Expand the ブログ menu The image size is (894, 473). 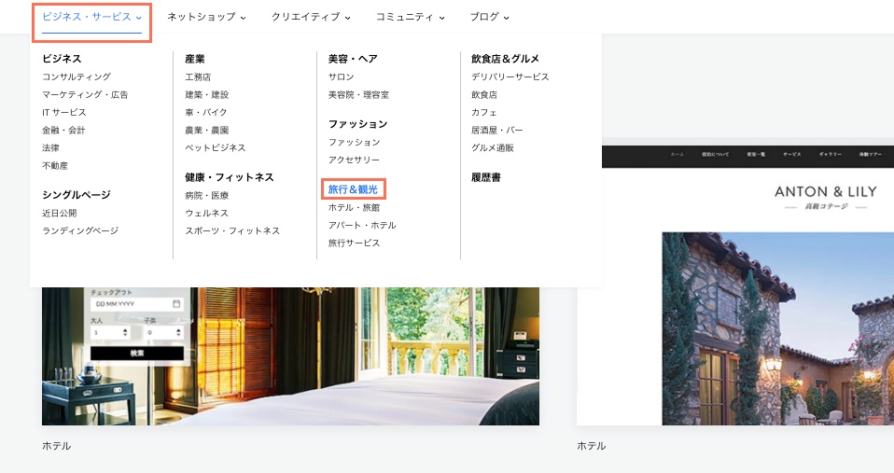point(489,17)
